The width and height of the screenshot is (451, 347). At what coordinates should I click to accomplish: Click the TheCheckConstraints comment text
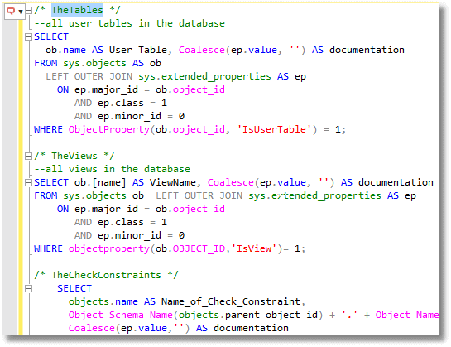pyautogui.click(x=106, y=275)
